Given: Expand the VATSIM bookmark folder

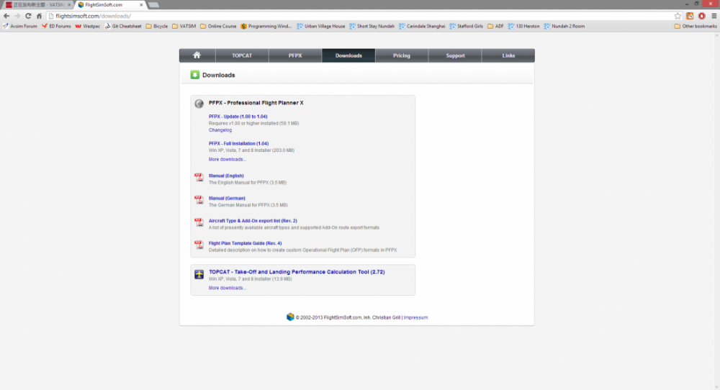Looking at the screenshot, I should pyautogui.click(x=184, y=26).
